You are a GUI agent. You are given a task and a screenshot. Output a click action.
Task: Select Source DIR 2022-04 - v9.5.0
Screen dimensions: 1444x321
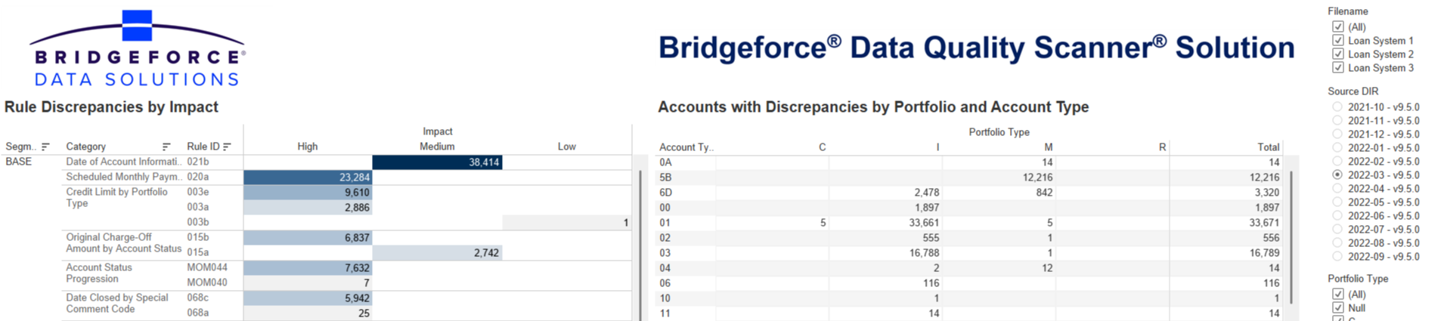(x=1337, y=188)
